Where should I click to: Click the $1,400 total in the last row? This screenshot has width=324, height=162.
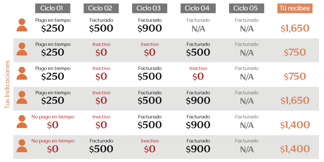[x=295, y=149]
